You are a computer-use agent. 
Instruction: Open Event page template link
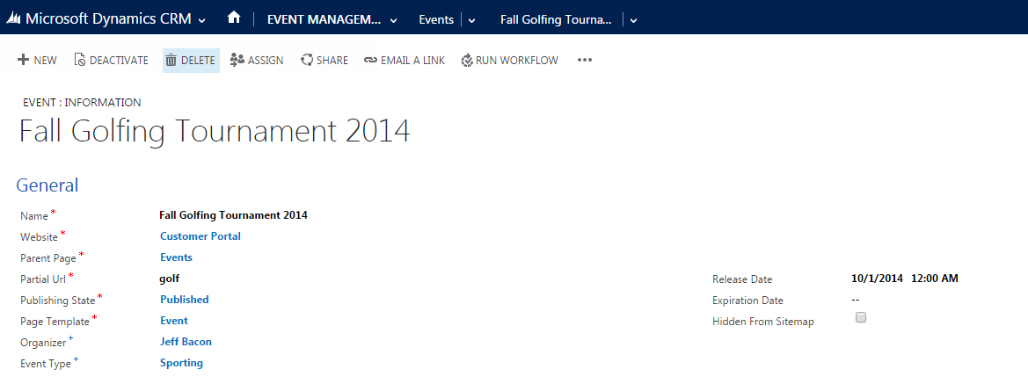pyautogui.click(x=174, y=321)
